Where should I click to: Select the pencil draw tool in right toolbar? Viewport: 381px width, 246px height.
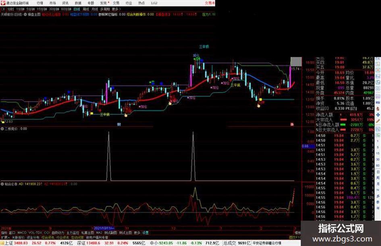coord(378,121)
